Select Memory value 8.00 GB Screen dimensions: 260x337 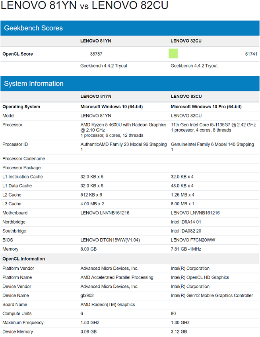tap(89, 249)
